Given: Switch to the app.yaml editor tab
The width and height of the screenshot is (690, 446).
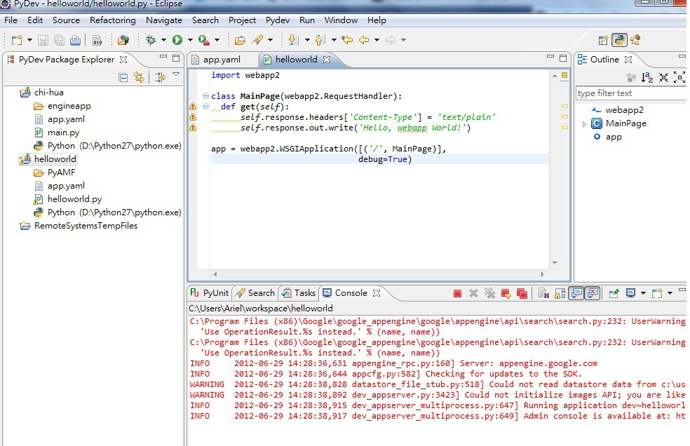Looking at the screenshot, I should 220,60.
